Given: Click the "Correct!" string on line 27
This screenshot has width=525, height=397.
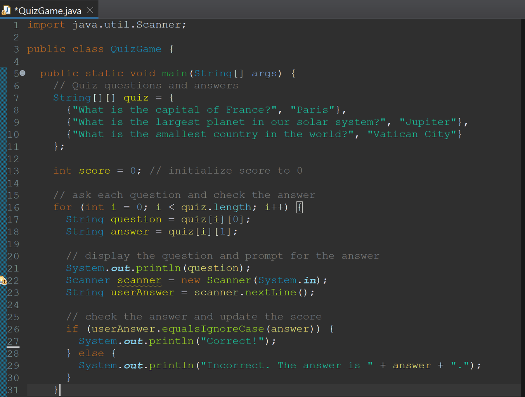Looking at the screenshot, I should (232, 342).
